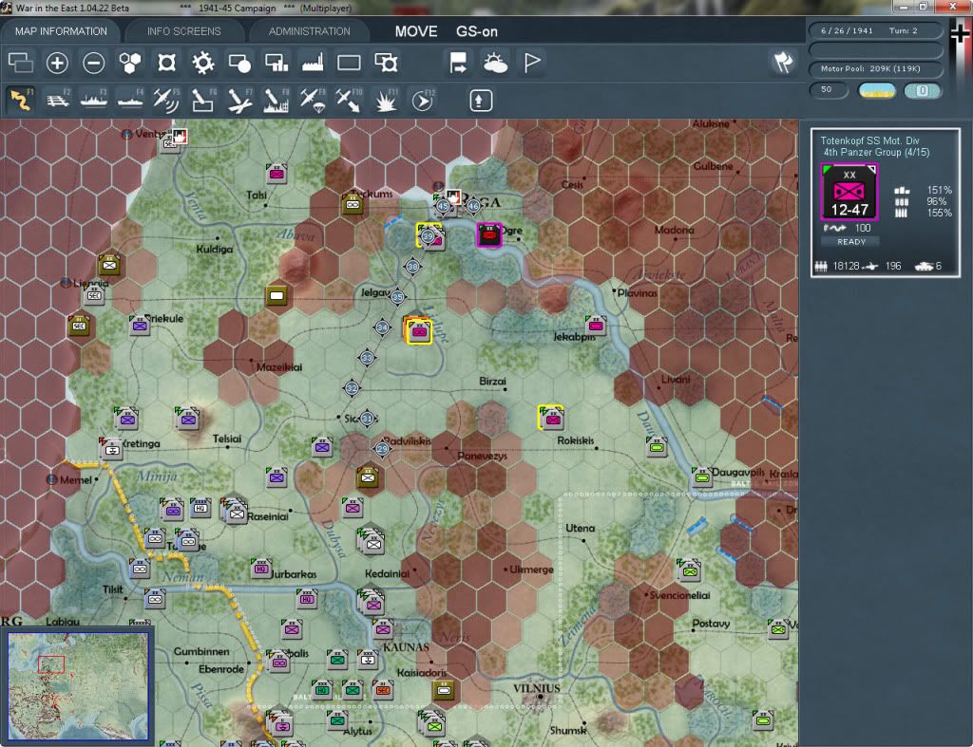Click the KAUNAS city label
Viewport: 973px width, 747px height.
tap(406, 647)
